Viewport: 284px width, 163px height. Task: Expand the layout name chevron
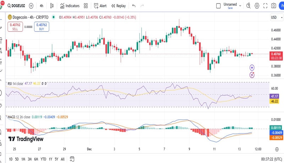[x=240, y=6]
